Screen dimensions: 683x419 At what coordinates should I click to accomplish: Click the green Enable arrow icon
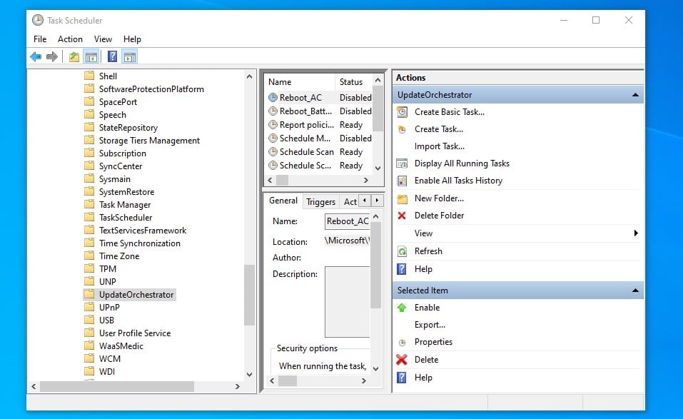pos(402,308)
